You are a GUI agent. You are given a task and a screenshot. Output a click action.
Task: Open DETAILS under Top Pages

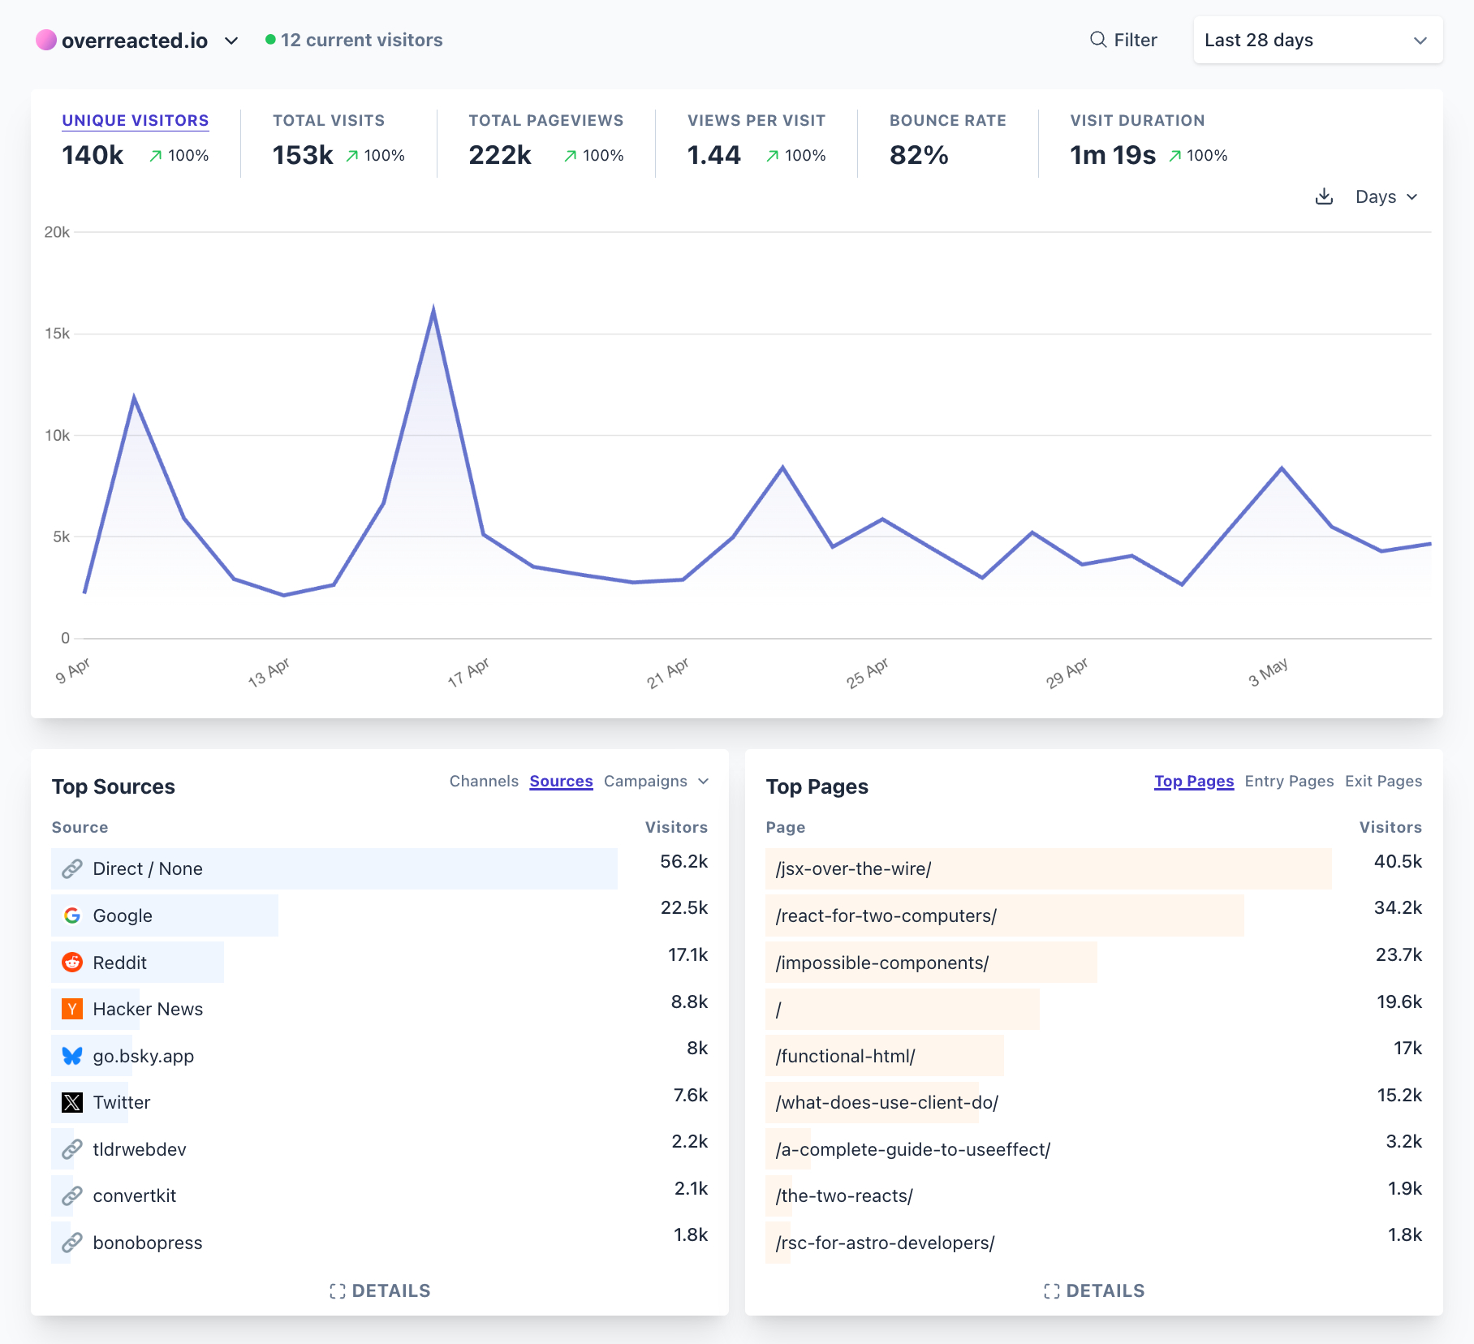click(1094, 1290)
